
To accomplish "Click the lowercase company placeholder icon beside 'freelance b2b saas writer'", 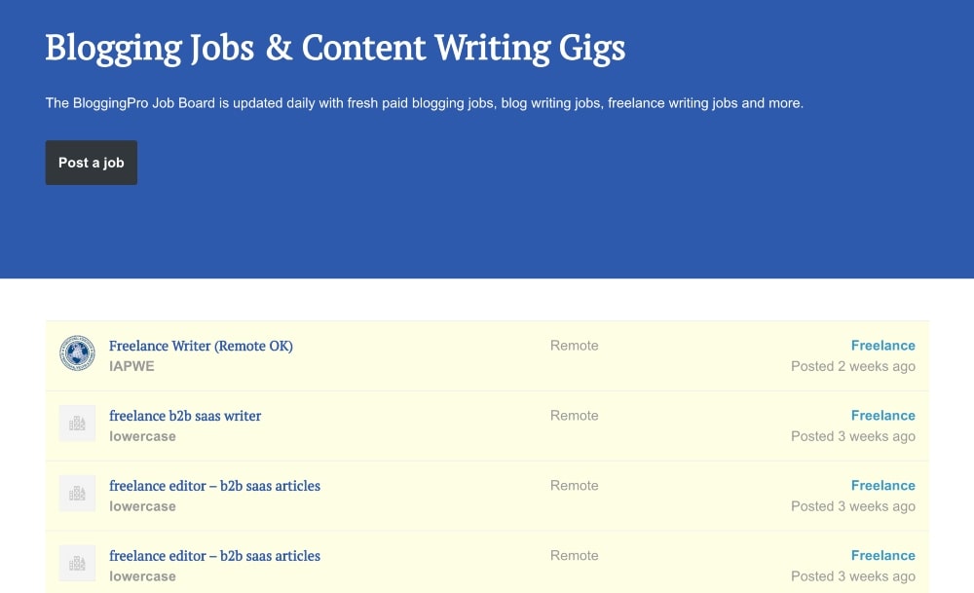I will tap(77, 425).
